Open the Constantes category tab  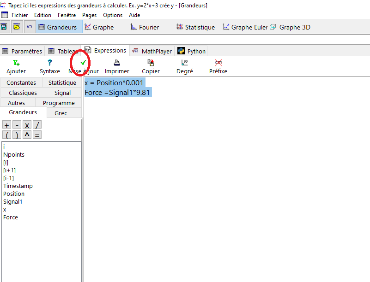(x=21, y=83)
